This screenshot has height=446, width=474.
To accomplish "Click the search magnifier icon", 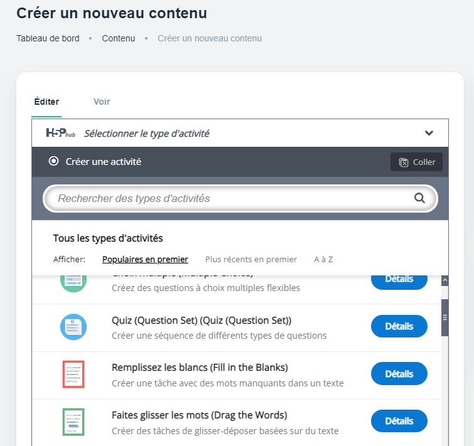I will (419, 198).
